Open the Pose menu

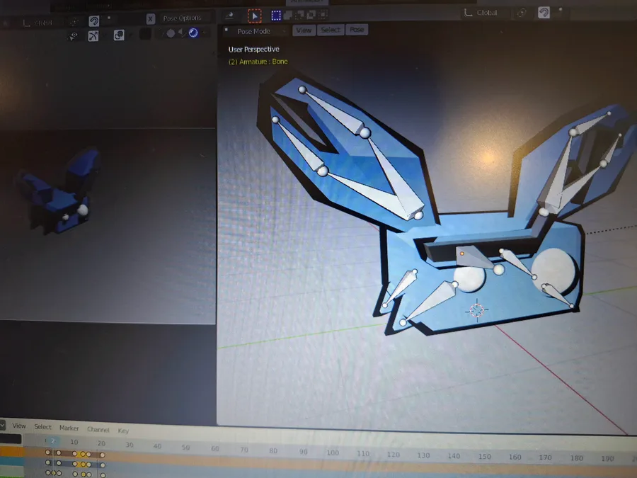click(x=357, y=29)
